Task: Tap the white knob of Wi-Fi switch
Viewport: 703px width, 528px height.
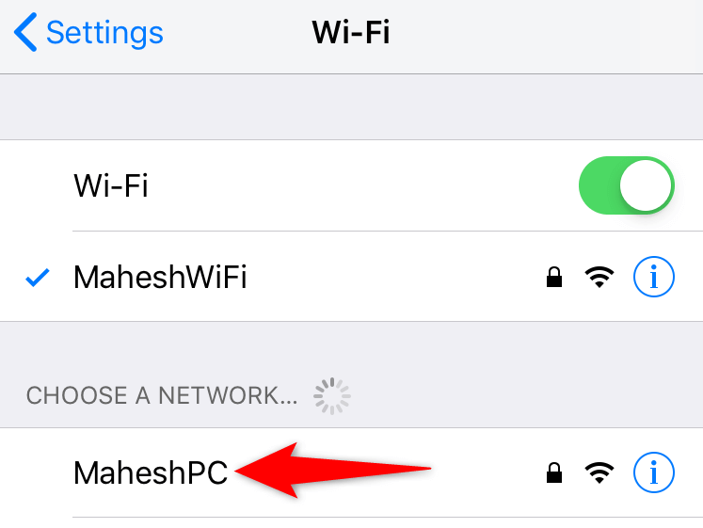Action: (x=646, y=185)
